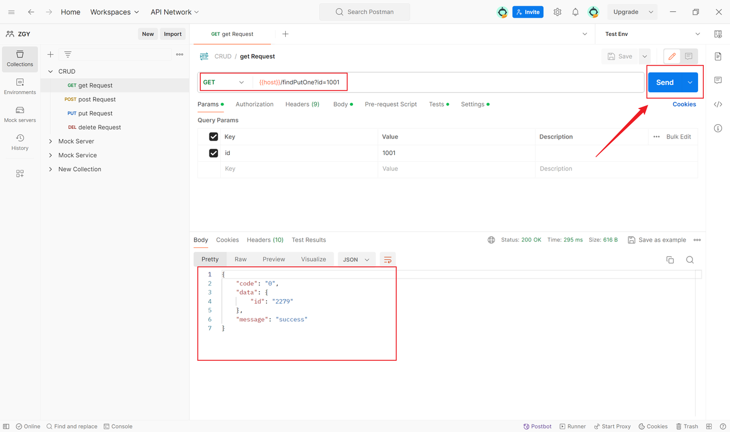Select the Mock servers sidebar icon
Viewport: 730px width, 432px height.
[20, 115]
